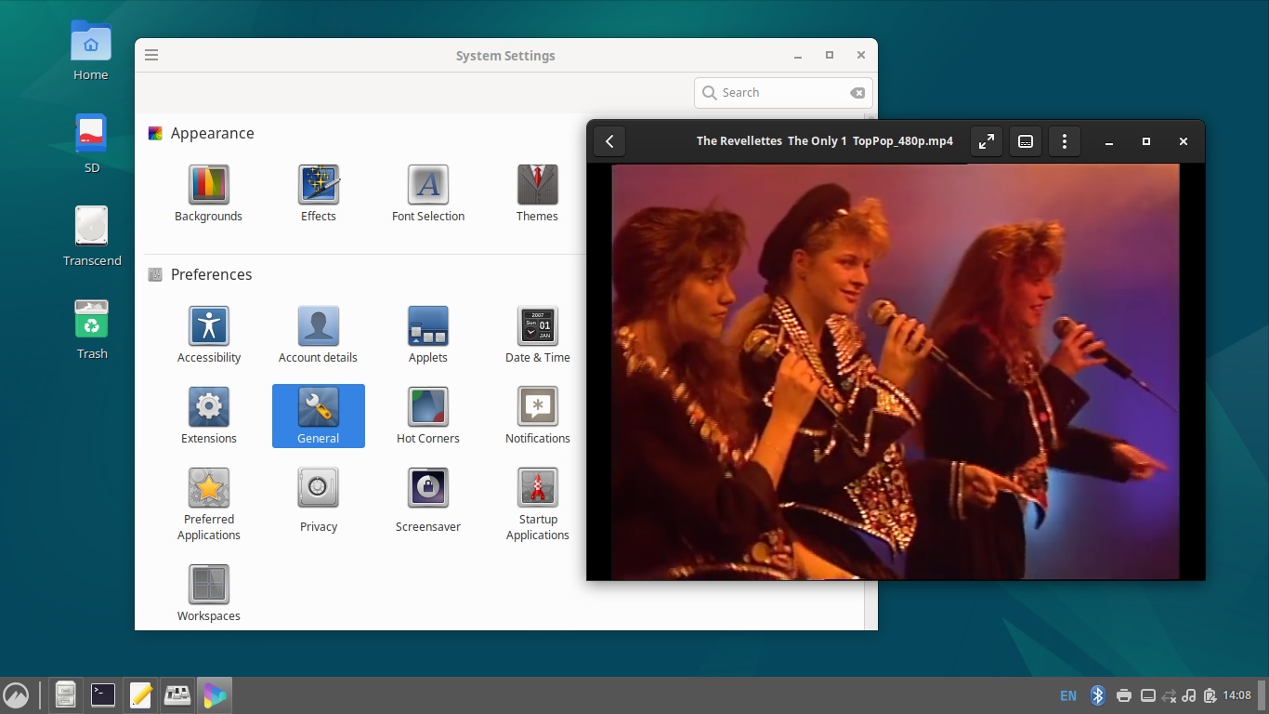The height and width of the screenshot is (714, 1269).
Task: Open the printer tray applet
Action: (1124, 695)
